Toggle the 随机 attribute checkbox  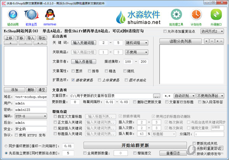click(125, 71)
